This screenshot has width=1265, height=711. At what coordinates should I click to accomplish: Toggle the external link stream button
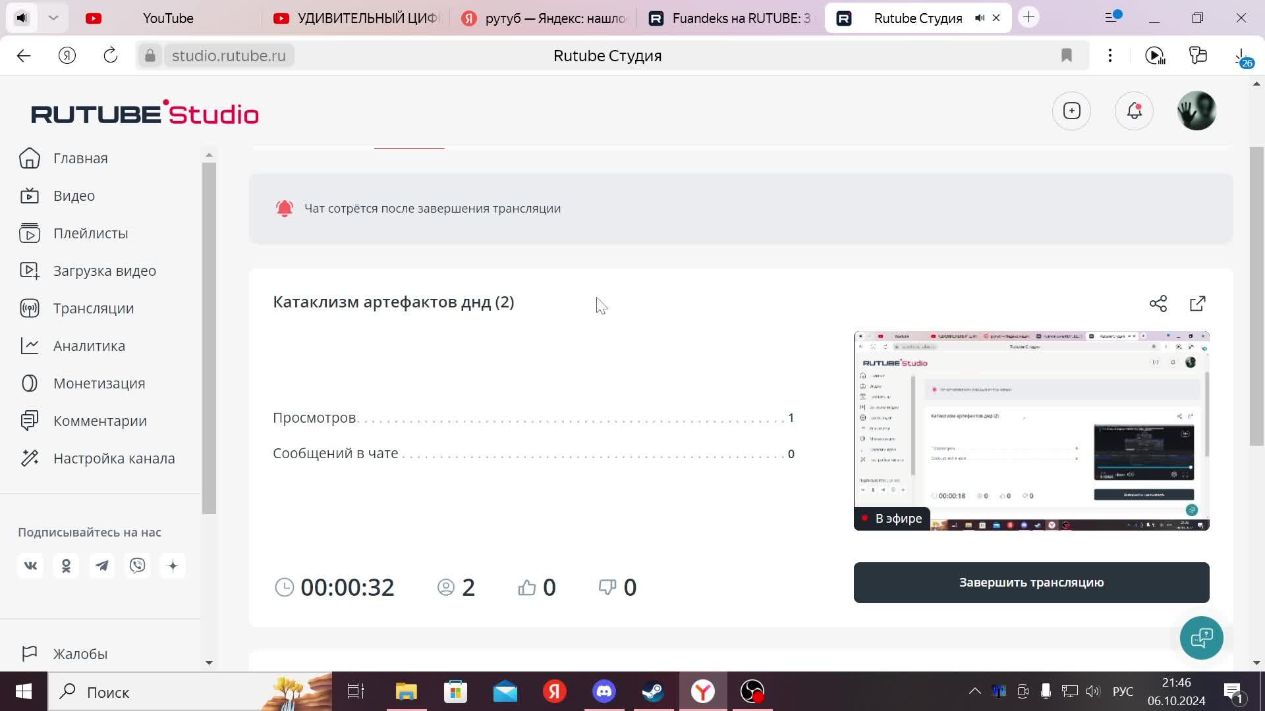(1198, 303)
